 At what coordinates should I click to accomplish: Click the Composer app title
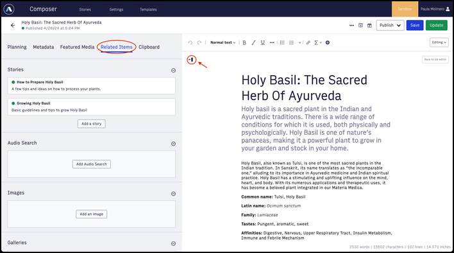tap(43, 9)
